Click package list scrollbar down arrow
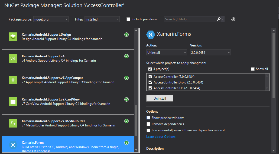 pos(136,150)
